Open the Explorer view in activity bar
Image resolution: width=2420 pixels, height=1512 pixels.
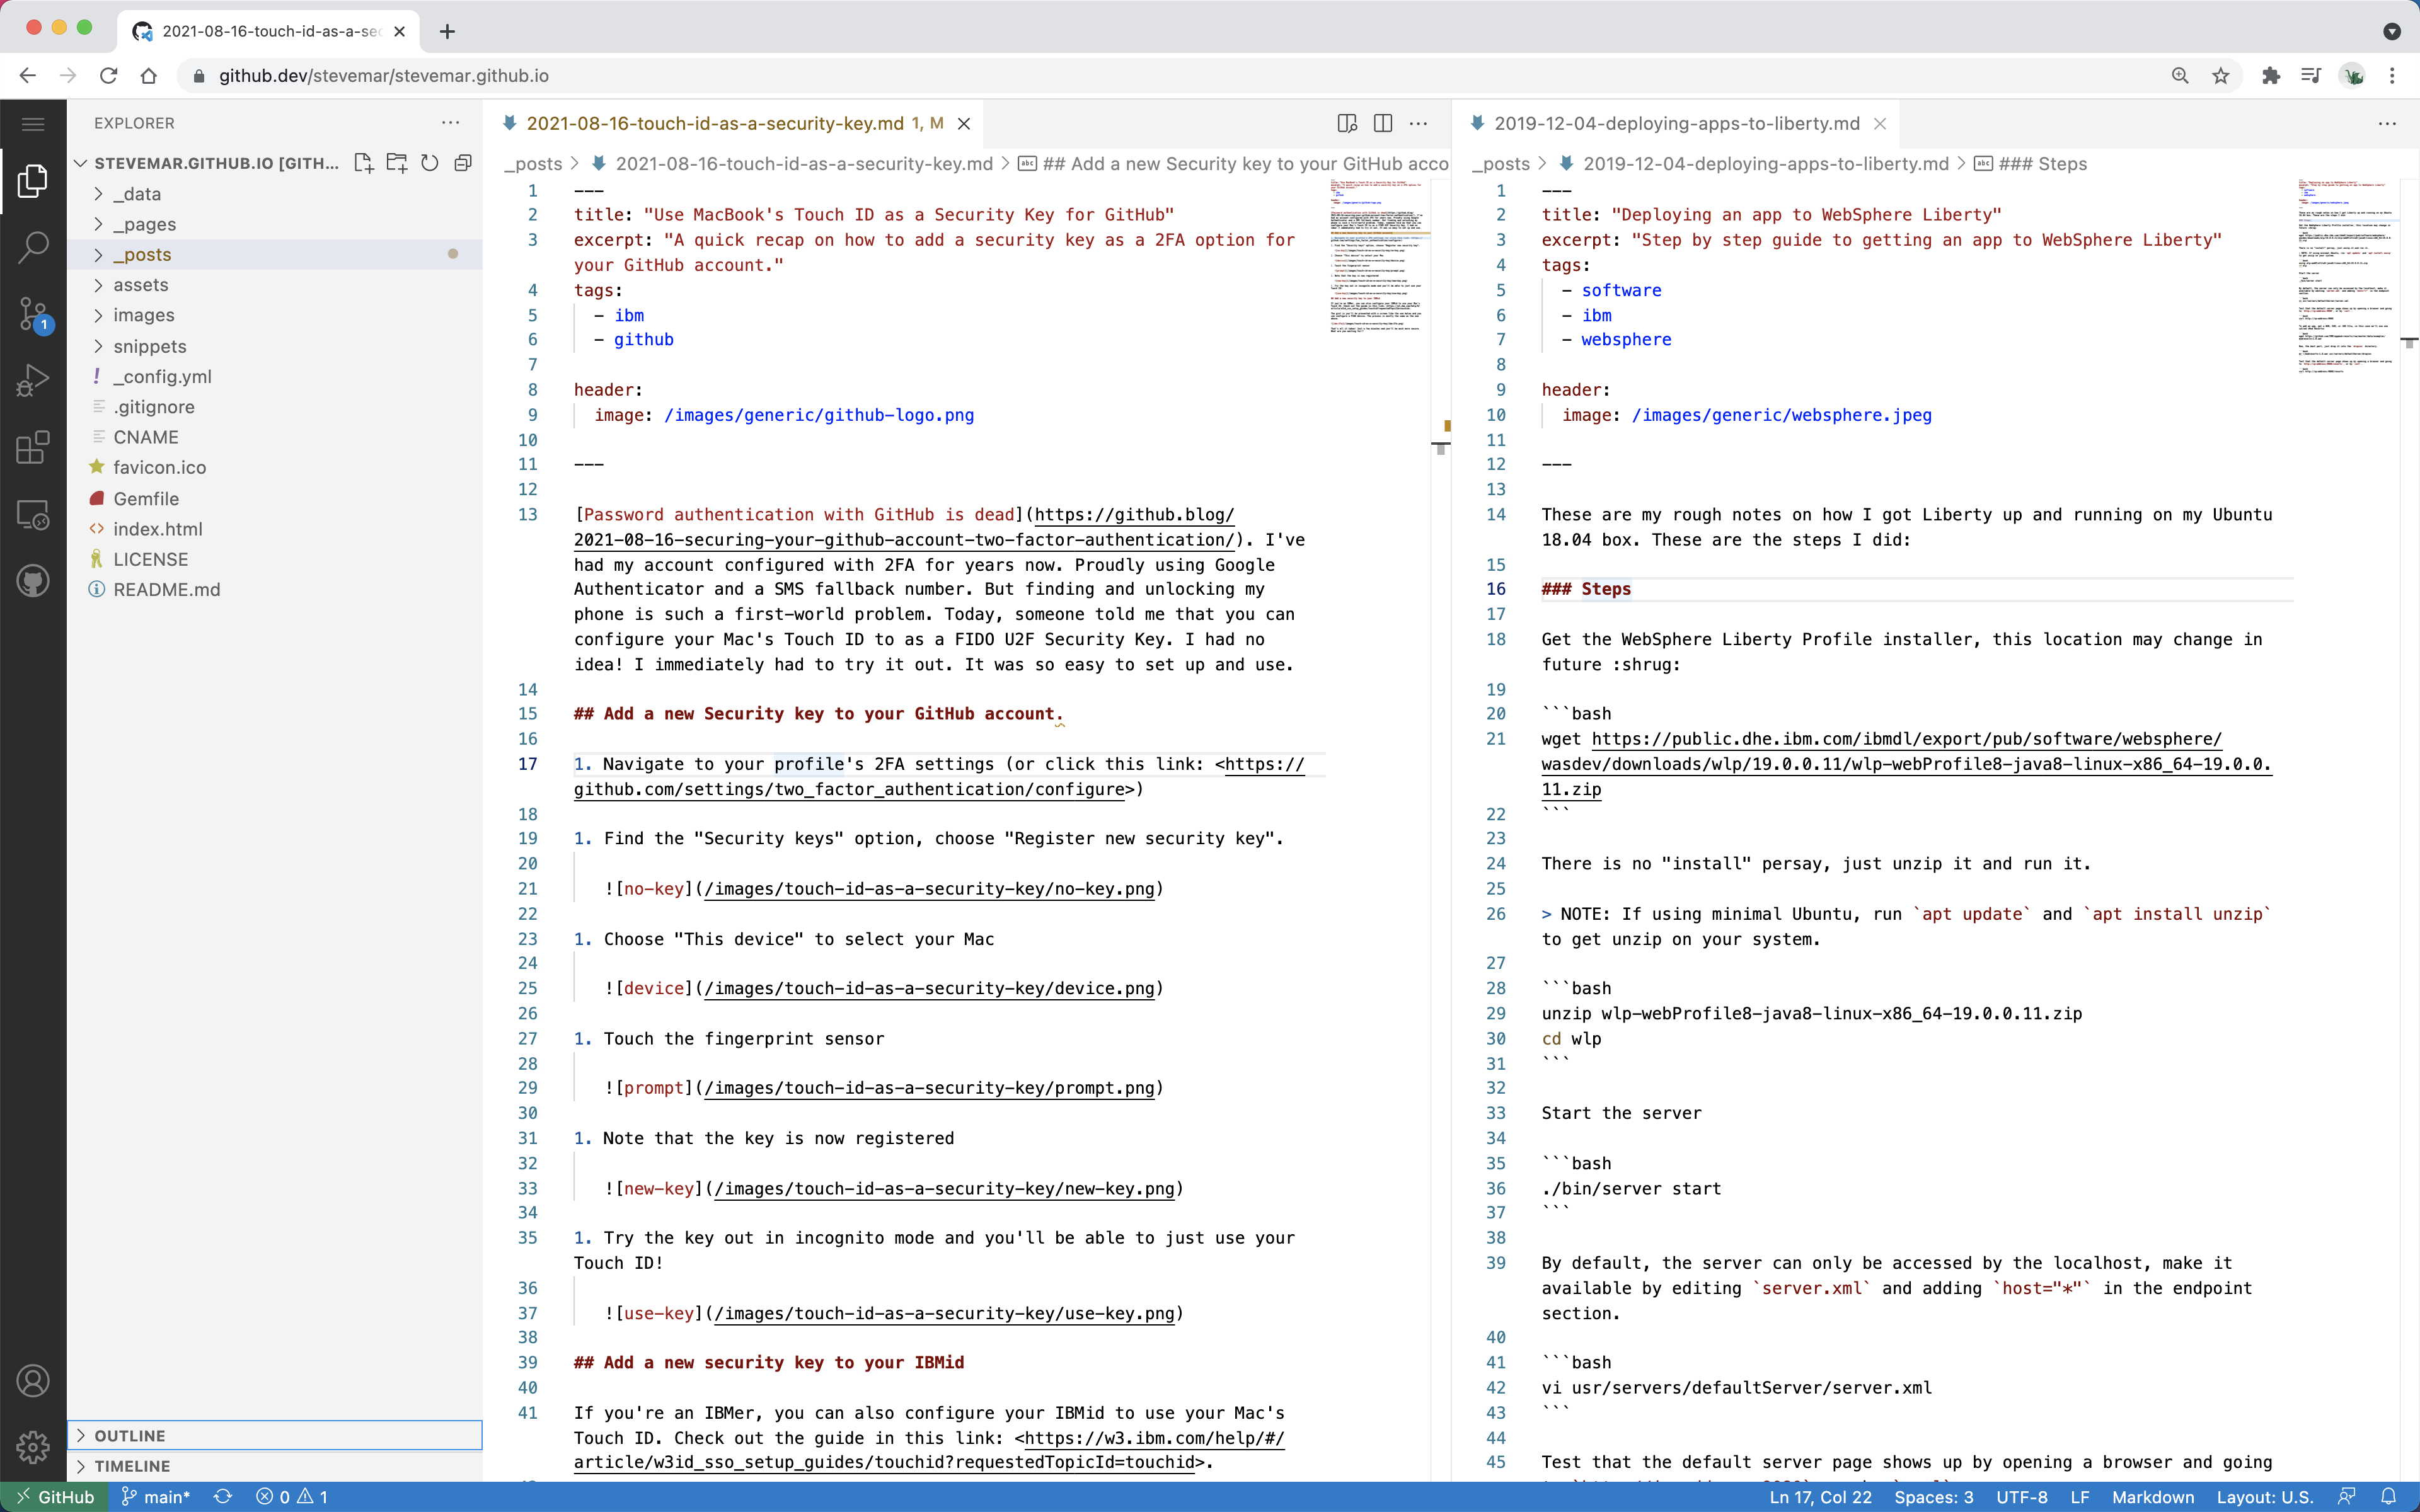point(33,181)
